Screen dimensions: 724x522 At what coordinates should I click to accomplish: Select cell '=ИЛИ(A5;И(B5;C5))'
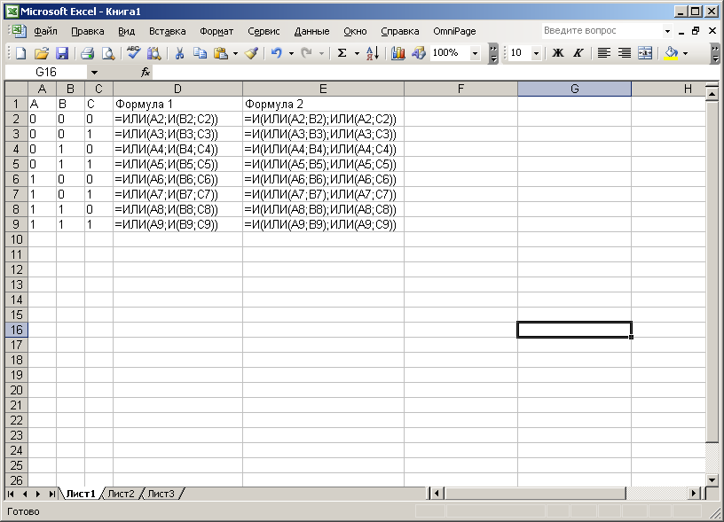[x=177, y=164]
